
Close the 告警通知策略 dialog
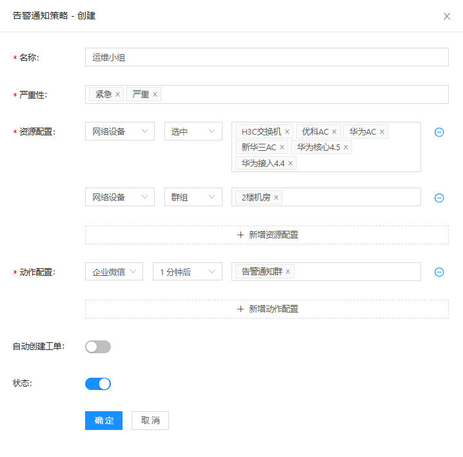[x=447, y=16]
